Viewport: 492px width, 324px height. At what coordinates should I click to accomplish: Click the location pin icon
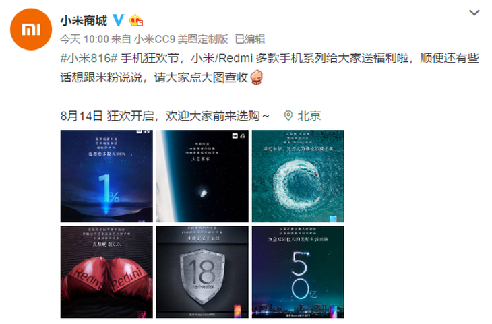click(288, 116)
